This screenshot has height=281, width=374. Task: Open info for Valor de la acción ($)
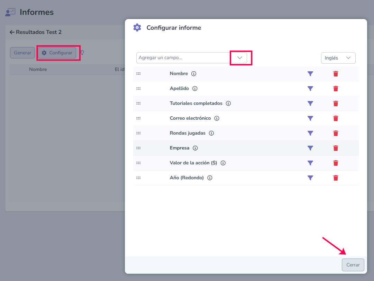223,163
